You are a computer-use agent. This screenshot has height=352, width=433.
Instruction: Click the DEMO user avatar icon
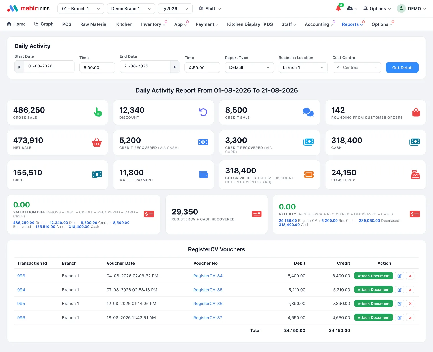[x=401, y=9]
